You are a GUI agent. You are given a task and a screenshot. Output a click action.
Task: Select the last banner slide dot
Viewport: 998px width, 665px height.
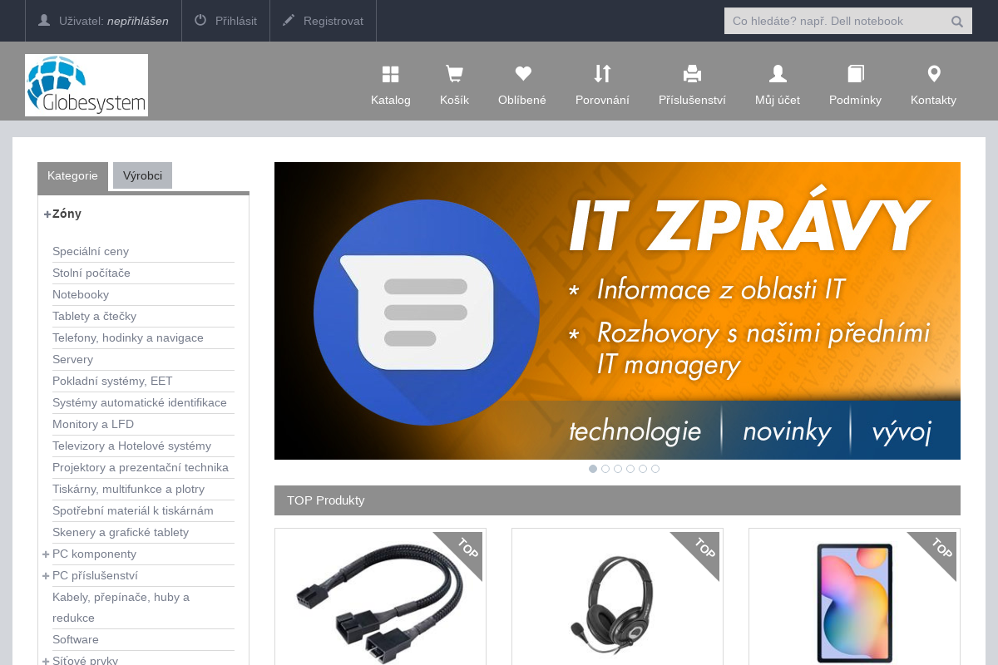click(x=655, y=469)
